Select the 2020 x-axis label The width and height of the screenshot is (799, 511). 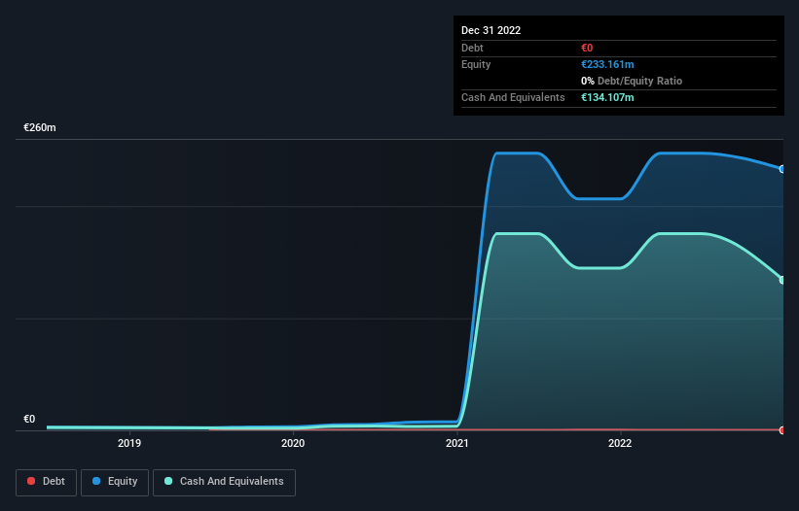293,443
